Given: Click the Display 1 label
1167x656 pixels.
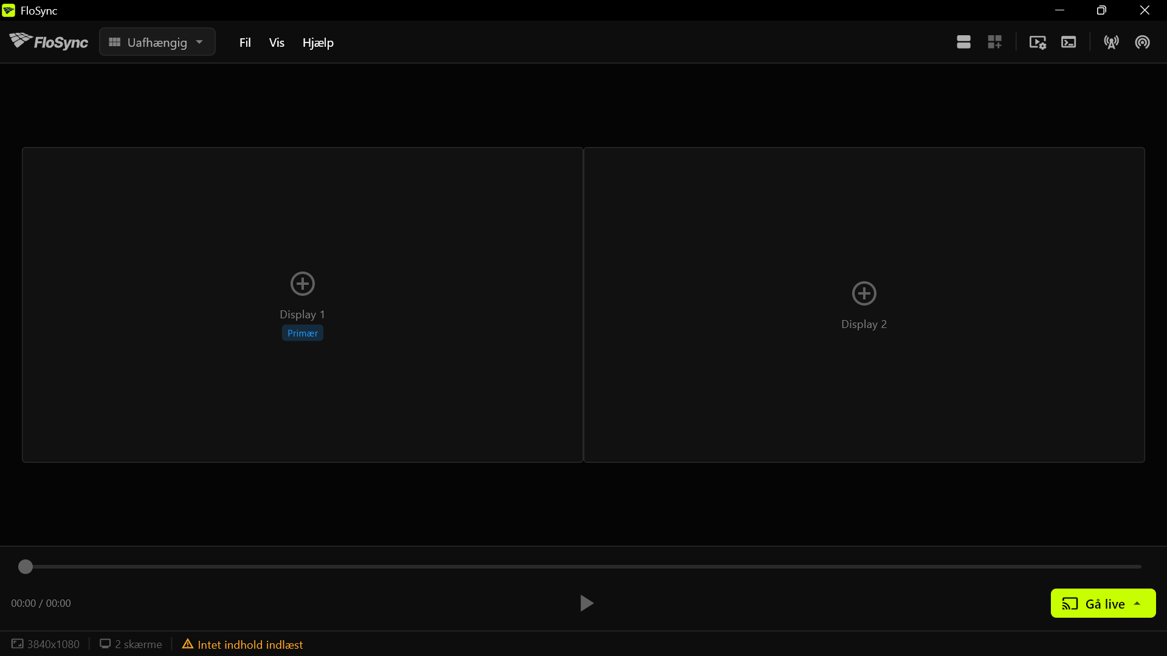Looking at the screenshot, I should pos(302,314).
